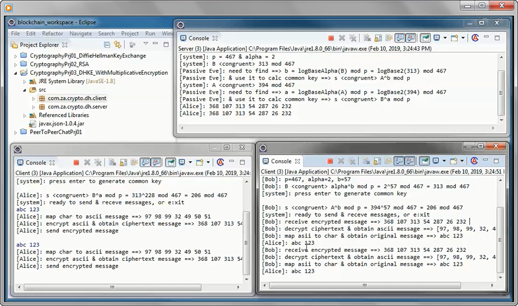Click Remove All Terminated Launches icon

353,38
